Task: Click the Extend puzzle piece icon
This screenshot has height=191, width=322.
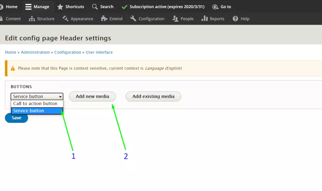Action: coord(104,18)
